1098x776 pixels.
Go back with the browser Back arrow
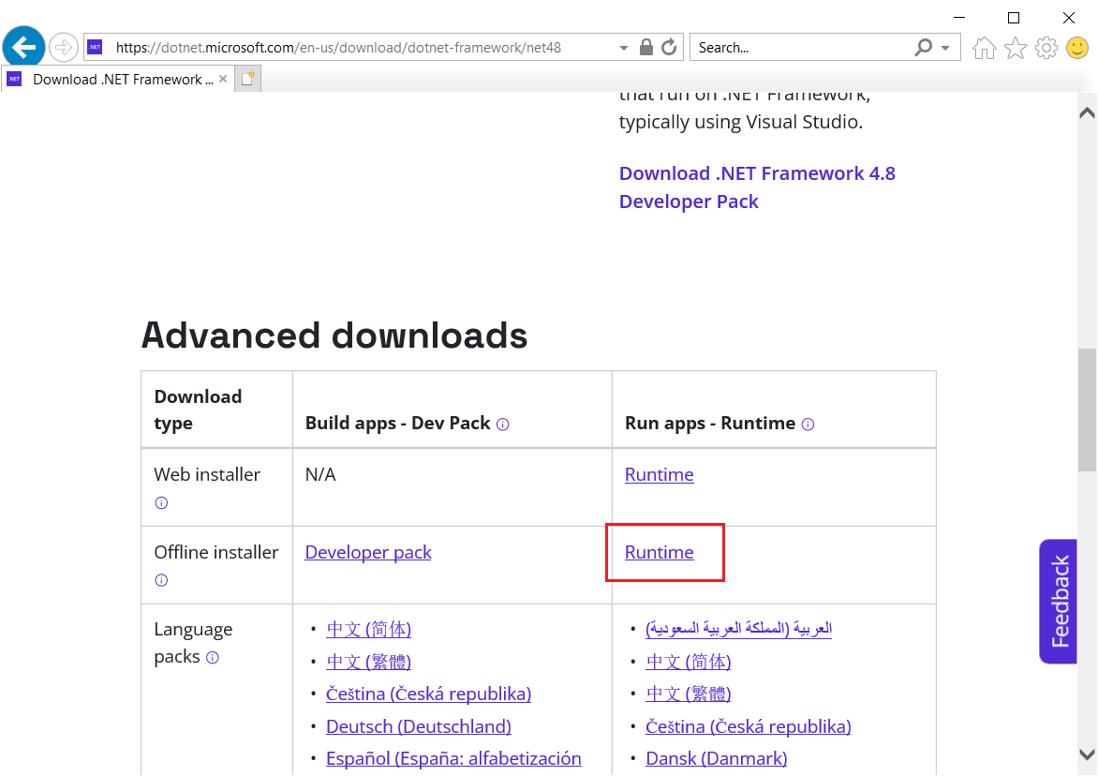(23, 48)
